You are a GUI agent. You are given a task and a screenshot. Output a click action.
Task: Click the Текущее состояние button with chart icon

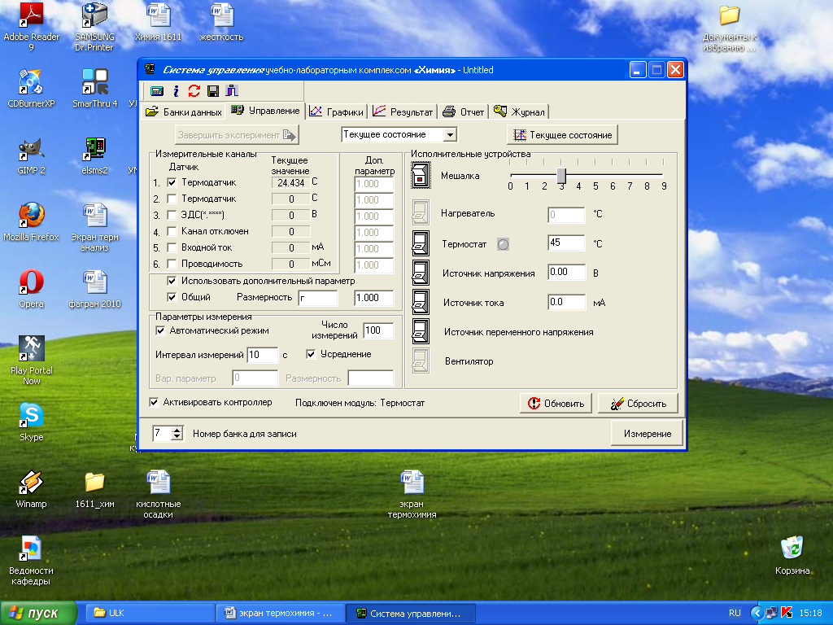pos(563,135)
